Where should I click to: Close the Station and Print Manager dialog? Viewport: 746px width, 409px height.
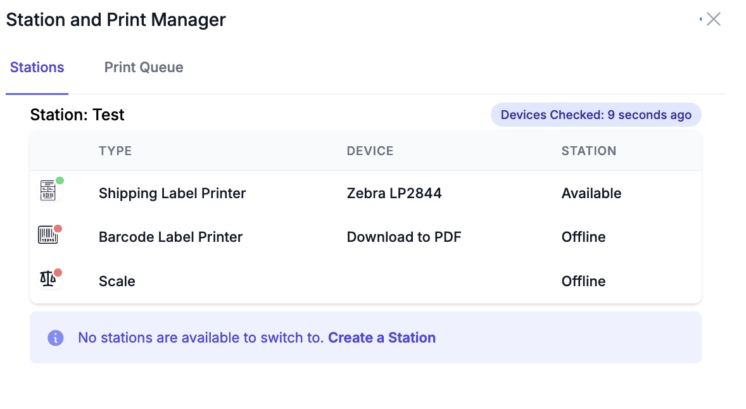pos(714,19)
